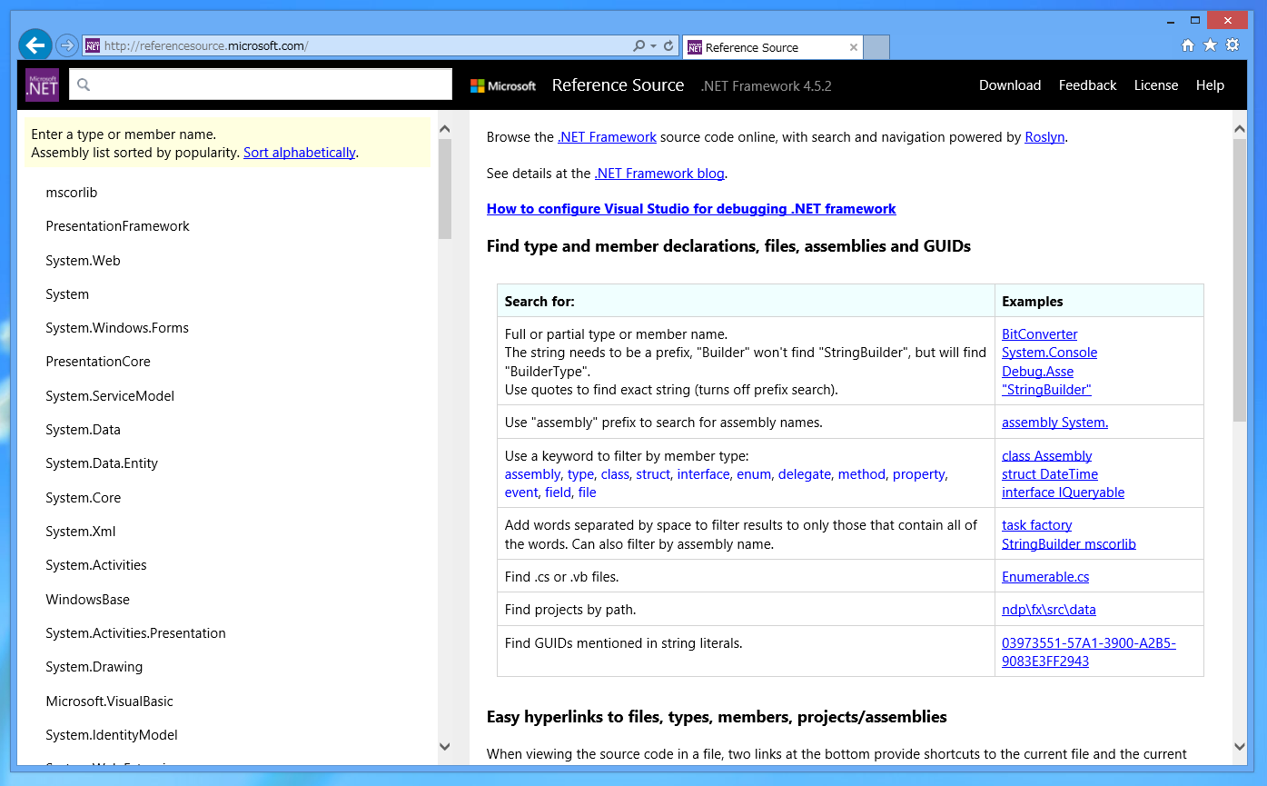Click the Debug.Asse example link

point(1037,372)
